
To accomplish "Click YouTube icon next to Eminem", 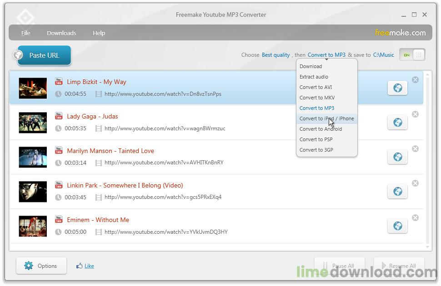I will click(x=59, y=219).
